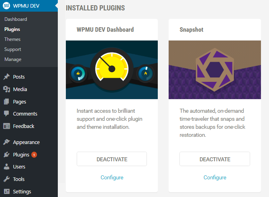Open the Manage submenu item

click(x=13, y=59)
